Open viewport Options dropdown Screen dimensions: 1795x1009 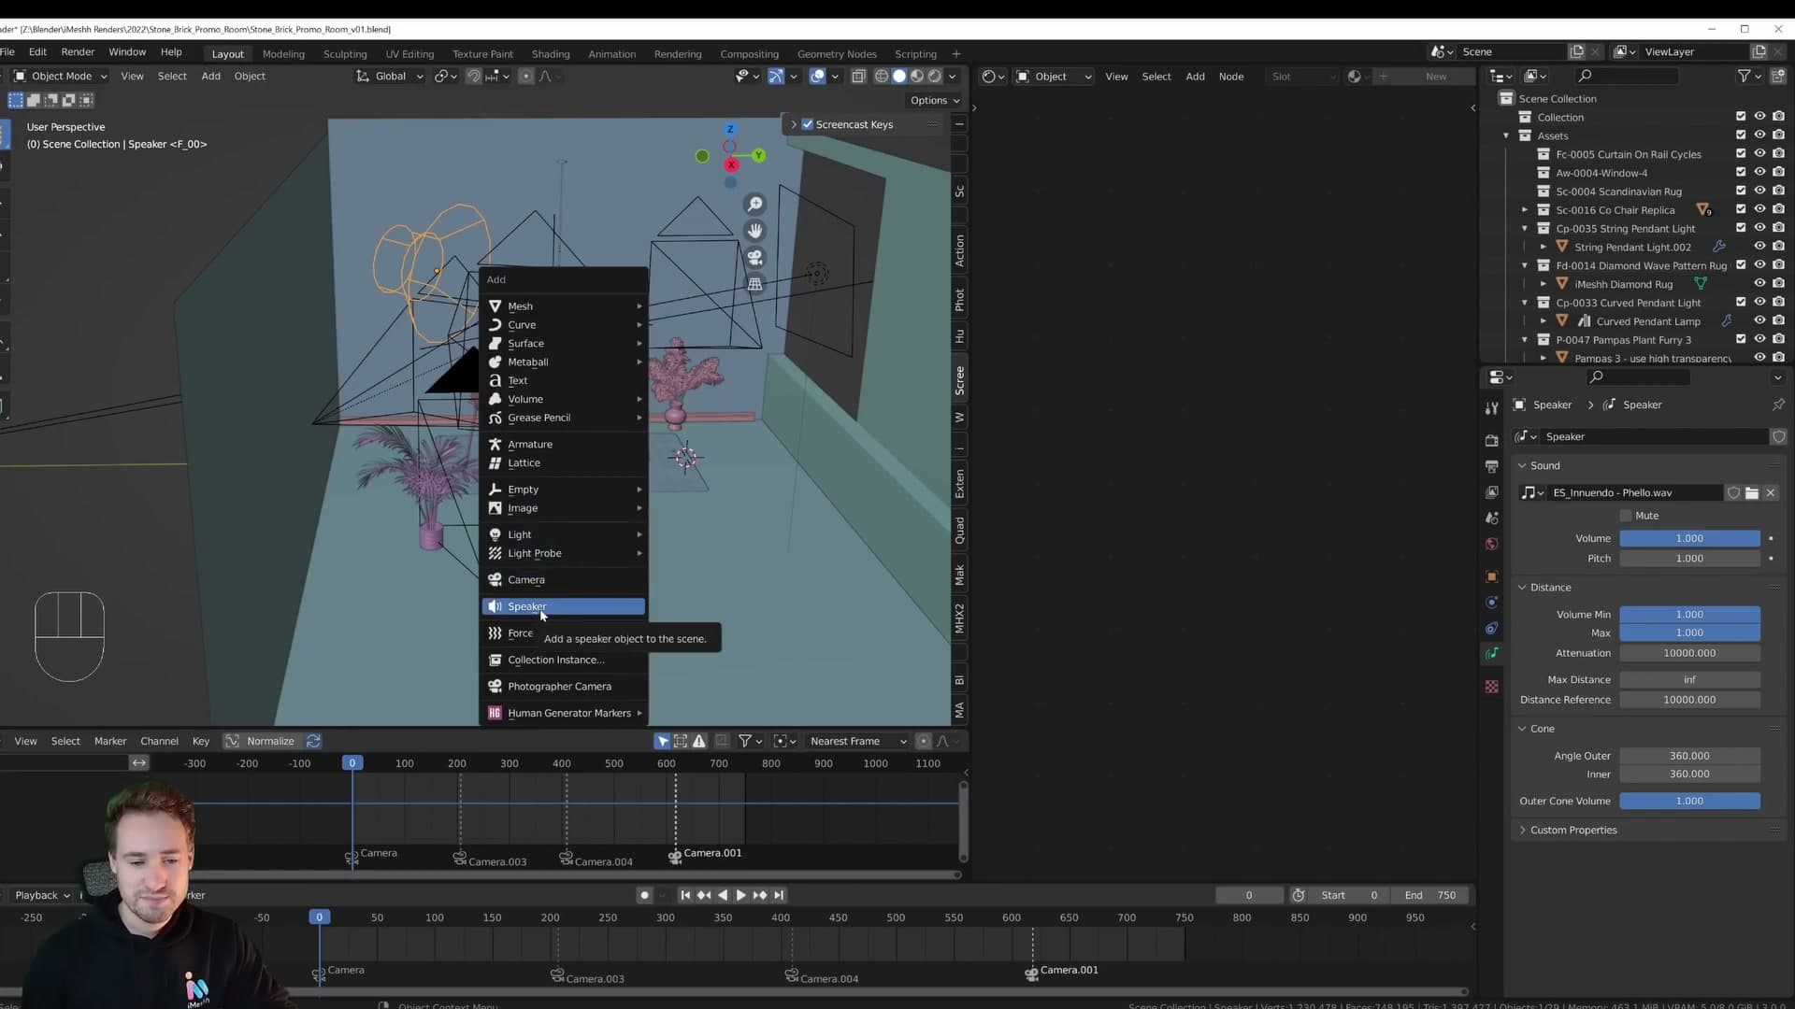pyautogui.click(x=934, y=101)
